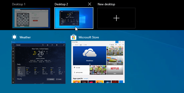Viewport: 184px width, 93px height.
Task: Open the search magnifier in Weather window
Action: 64,45
